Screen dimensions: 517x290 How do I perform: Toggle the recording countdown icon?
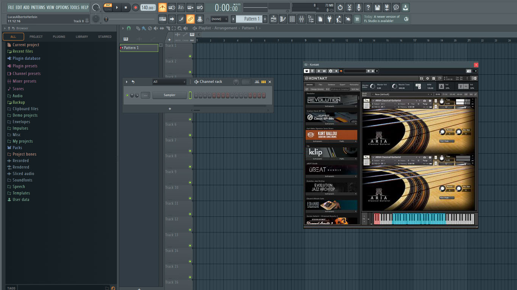181,7
